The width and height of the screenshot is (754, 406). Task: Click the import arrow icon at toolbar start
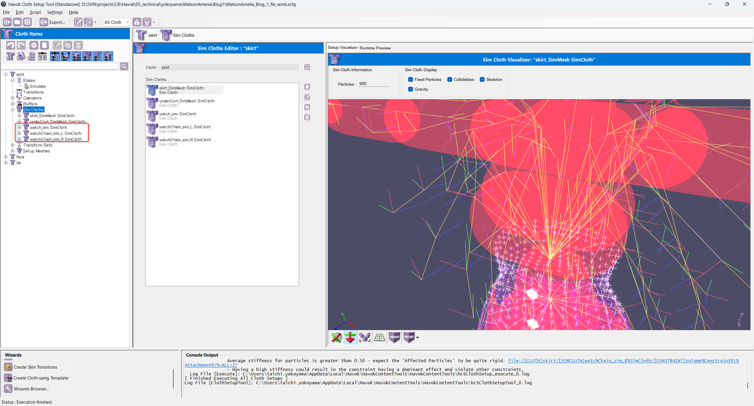(x=7, y=22)
